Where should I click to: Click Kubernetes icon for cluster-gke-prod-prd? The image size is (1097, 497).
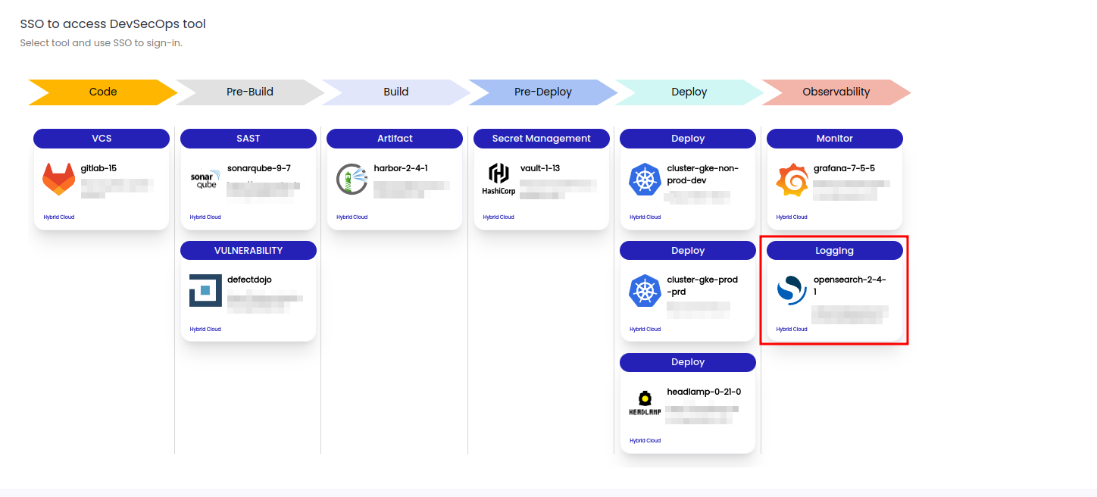click(645, 291)
